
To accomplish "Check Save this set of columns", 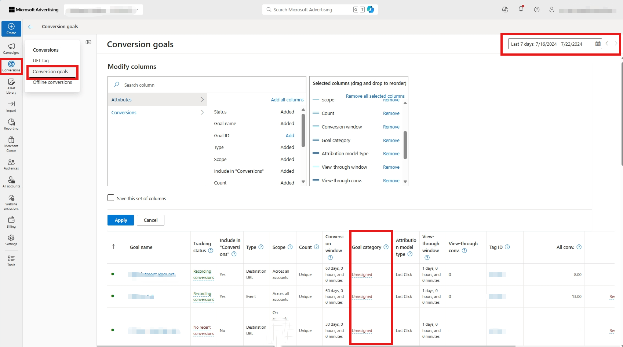I will click(111, 198).
